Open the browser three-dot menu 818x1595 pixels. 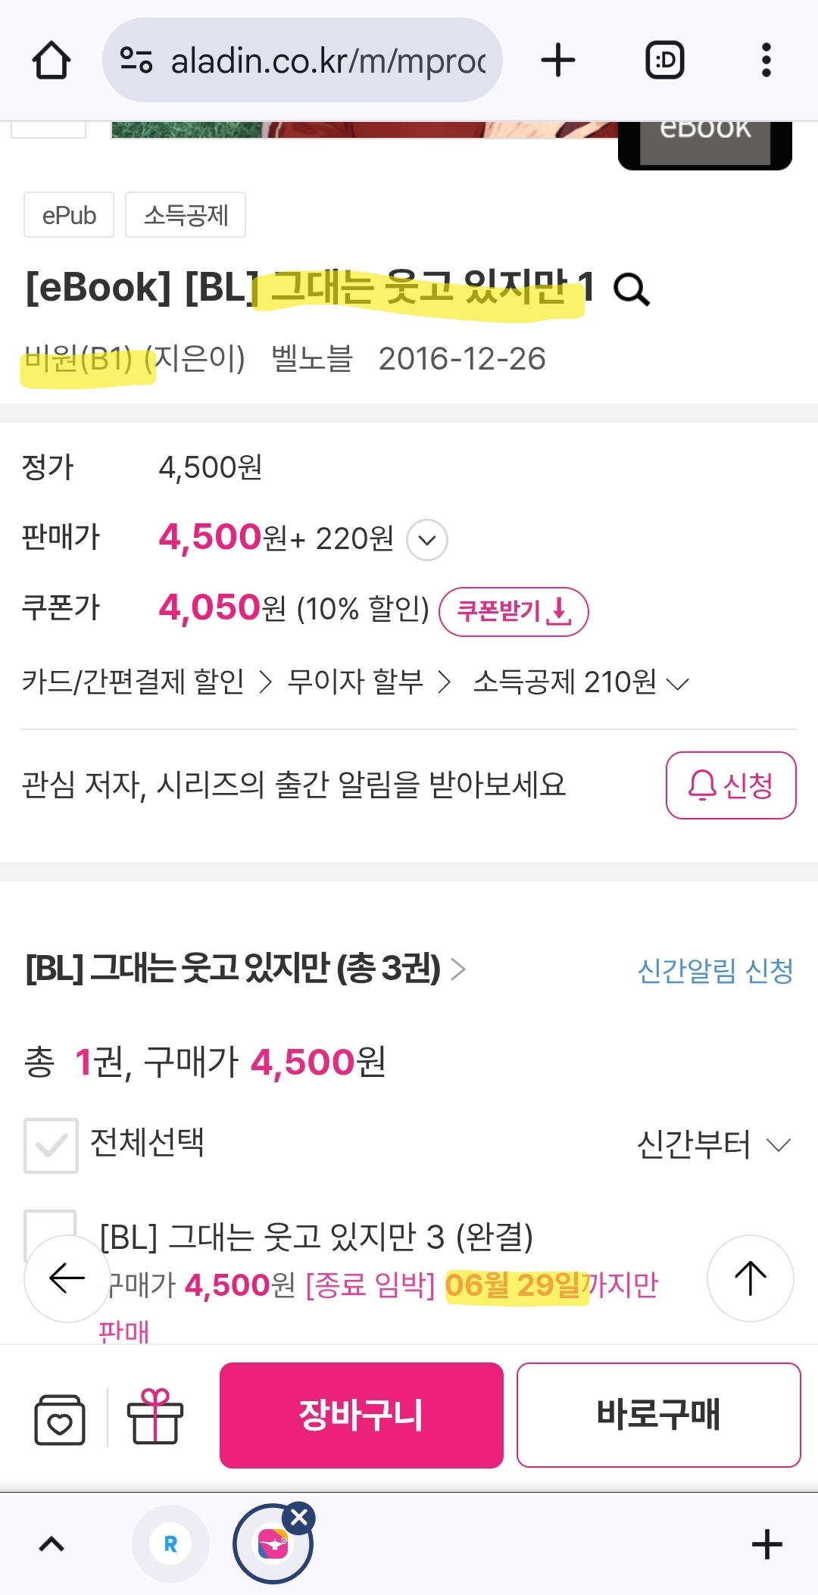766,61
